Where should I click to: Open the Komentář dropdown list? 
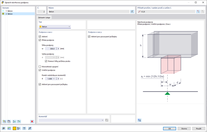(x=102, y=120)
